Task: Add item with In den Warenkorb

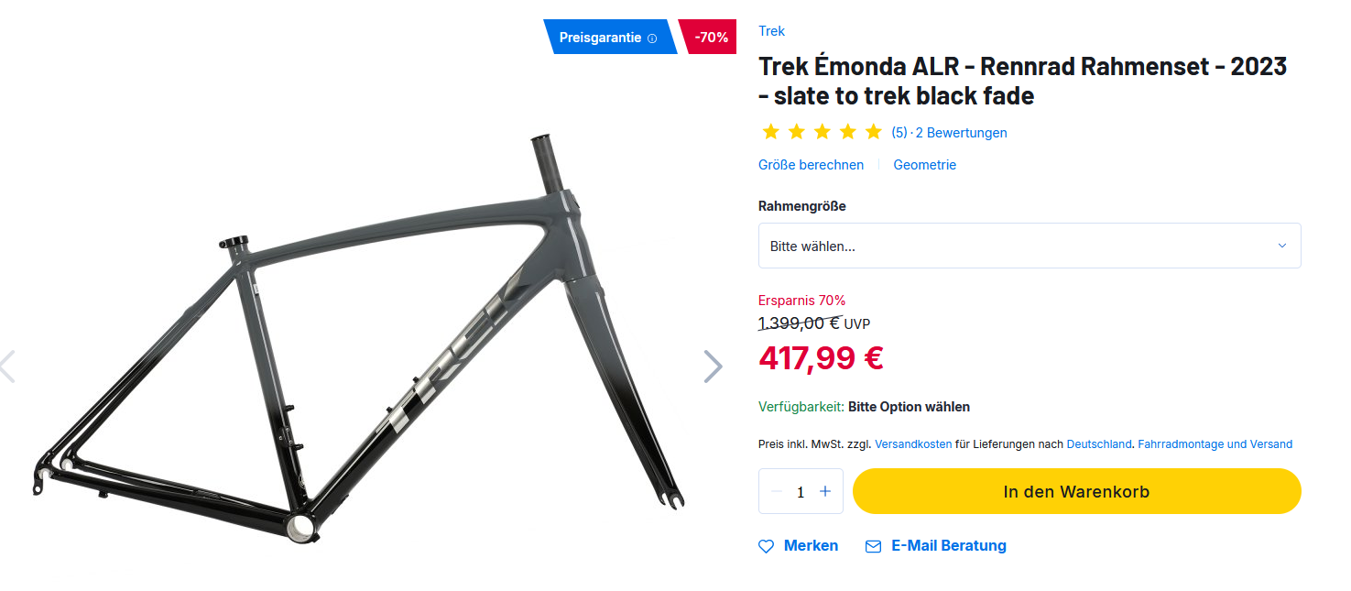Action: (x=1076, y=492)
